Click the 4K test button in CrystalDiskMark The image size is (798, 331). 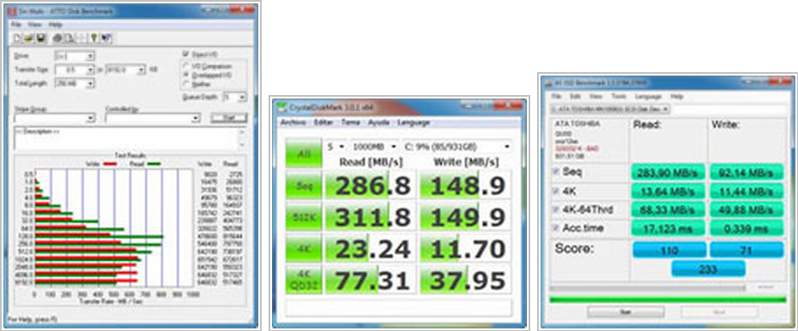click(x=303, y=249)
